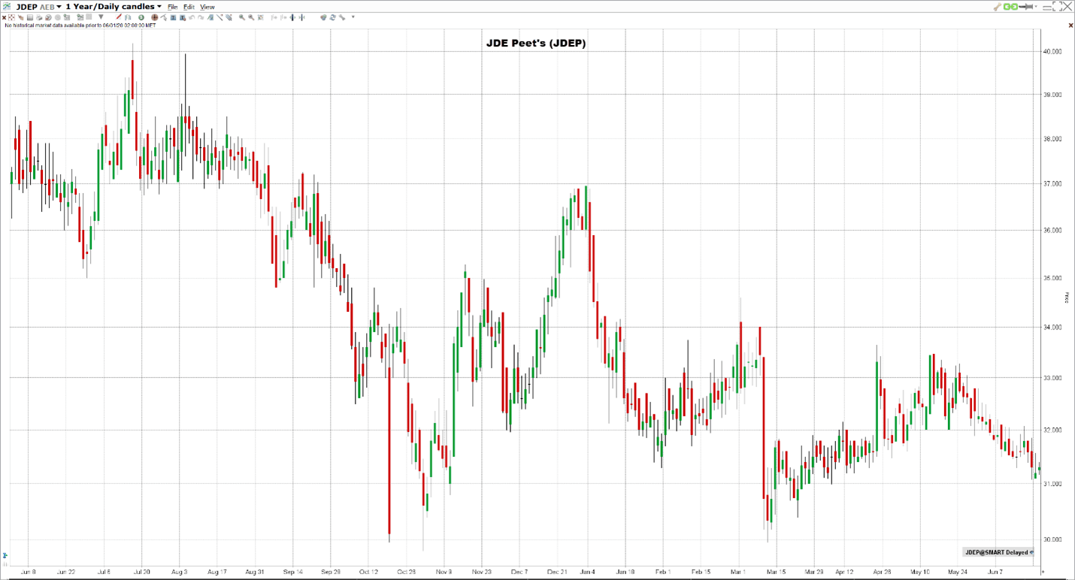Click the small blue icon at bottom-left corner
This screenshot has width=1075, height=580.
coord(5,557)
